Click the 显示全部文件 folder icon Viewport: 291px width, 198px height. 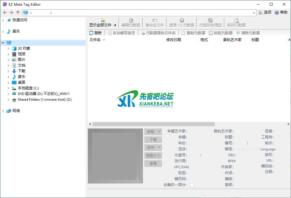tap(103, 20)
